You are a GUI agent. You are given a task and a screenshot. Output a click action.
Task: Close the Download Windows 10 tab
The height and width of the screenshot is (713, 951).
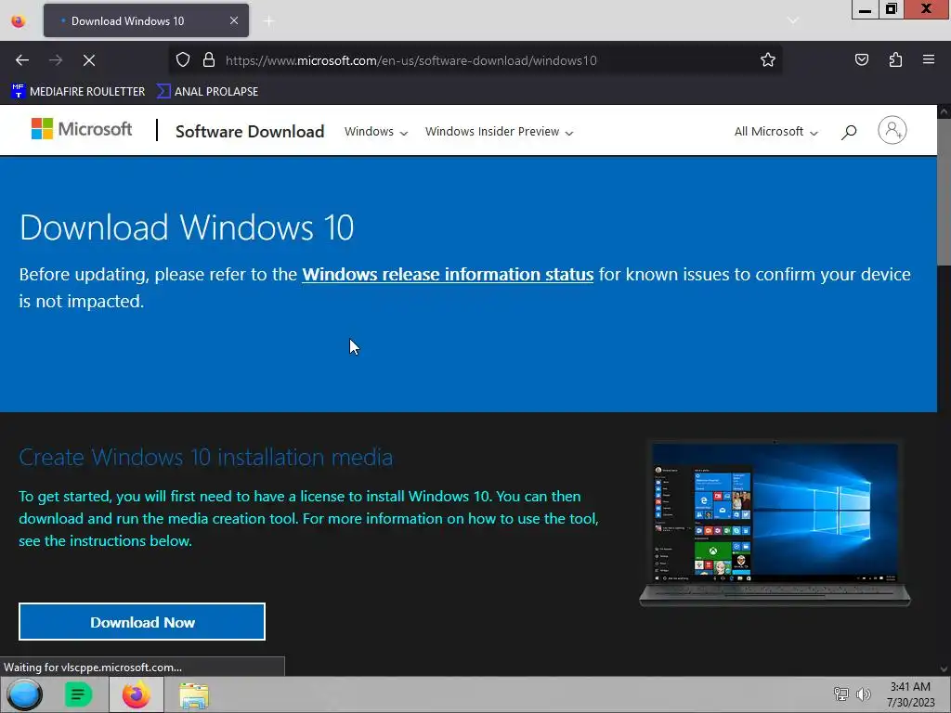[x=234, y=20]
